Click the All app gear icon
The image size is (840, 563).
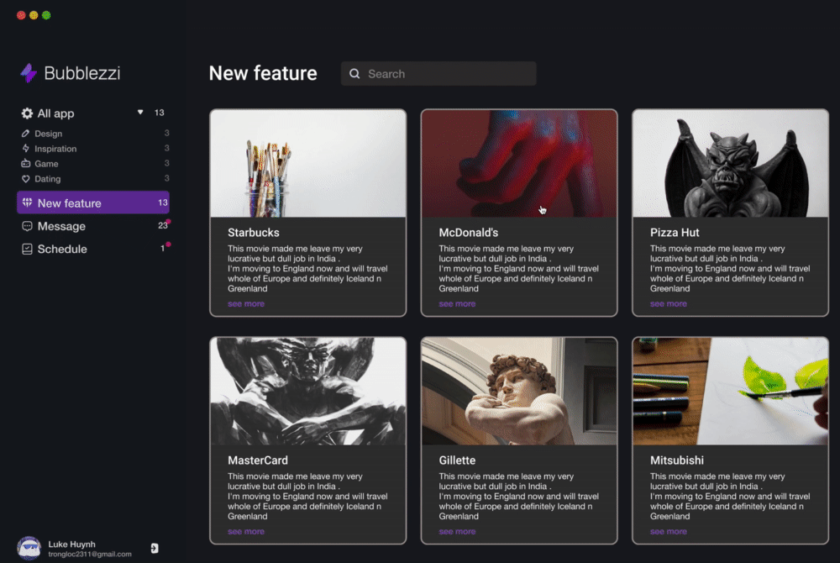[27, 113]
